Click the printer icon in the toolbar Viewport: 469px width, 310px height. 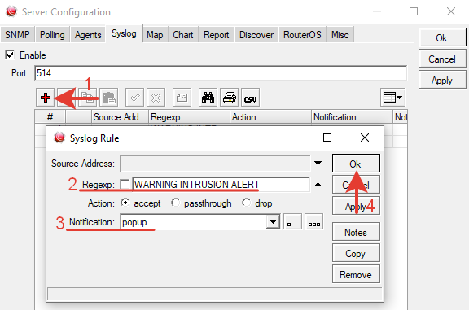tap(229, 98)
